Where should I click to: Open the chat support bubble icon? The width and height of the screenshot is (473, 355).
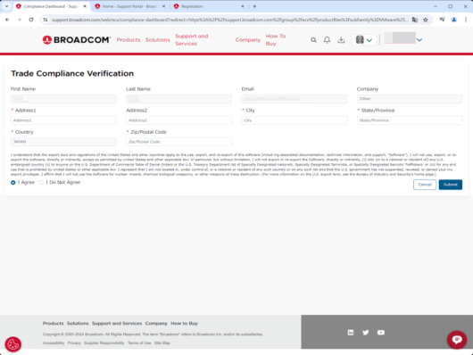click(457, 340)
